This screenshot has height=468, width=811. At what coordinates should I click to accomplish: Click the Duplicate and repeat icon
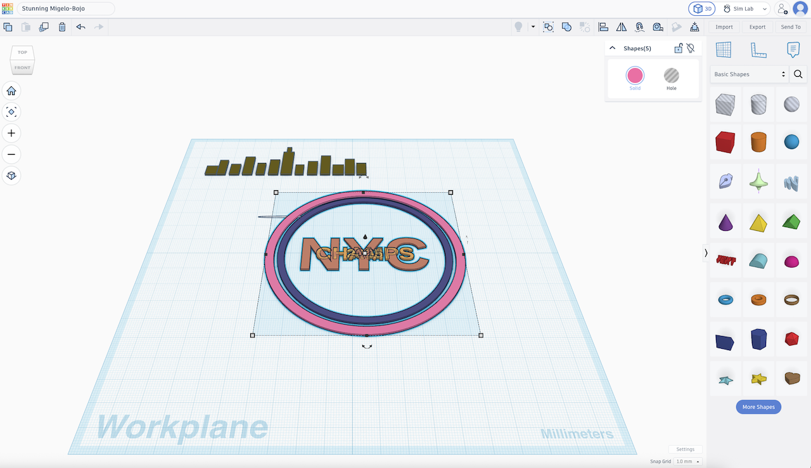[44, 27]
